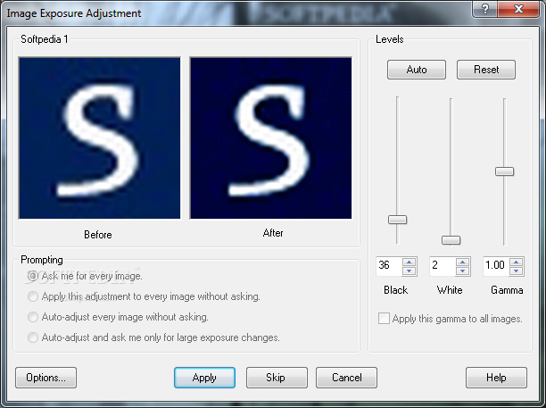Decrease the Black value with down arrow
The width and height of the screenshot is (546, 408).
409,271
